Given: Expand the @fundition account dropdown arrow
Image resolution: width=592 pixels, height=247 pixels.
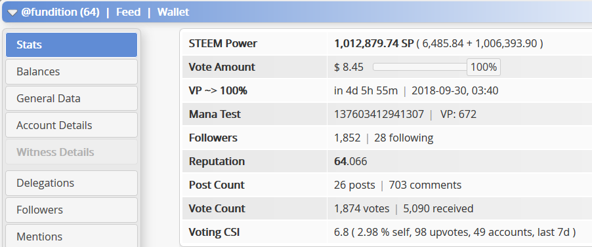Looking at the screenshot, I should tap(12, 13).
